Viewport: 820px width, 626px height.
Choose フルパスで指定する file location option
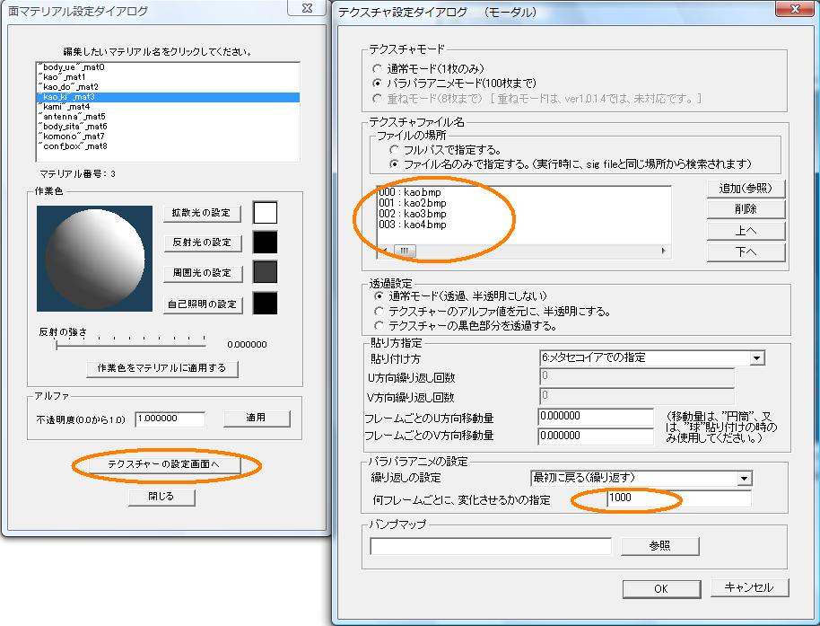pyautogui.click(x=394, y=150)
